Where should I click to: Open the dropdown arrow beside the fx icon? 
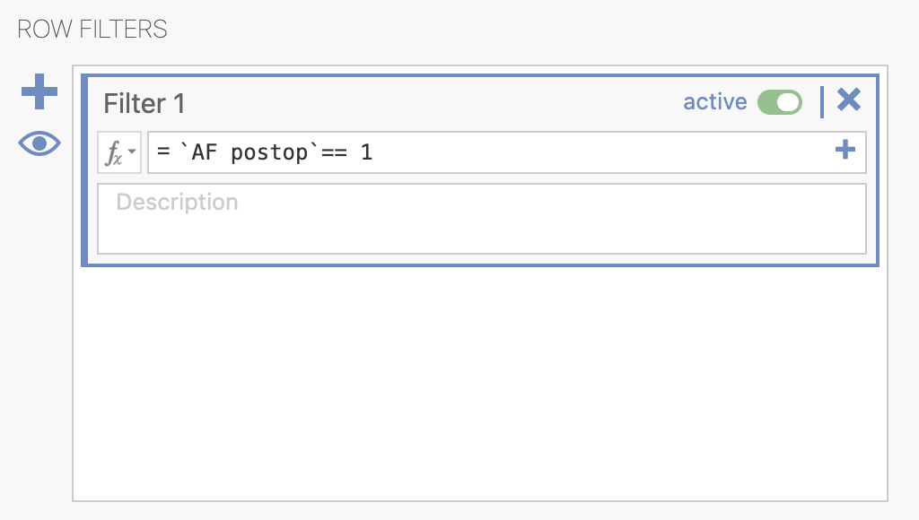point(132,152)
